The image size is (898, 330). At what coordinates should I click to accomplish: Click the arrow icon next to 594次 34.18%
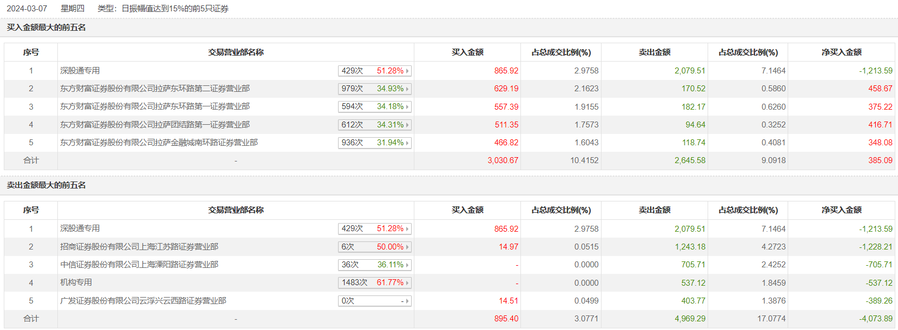tap(407, 107)
